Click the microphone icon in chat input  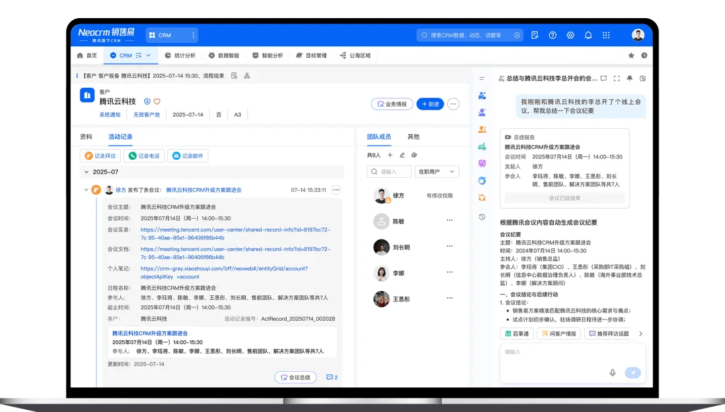pos(613,372)
